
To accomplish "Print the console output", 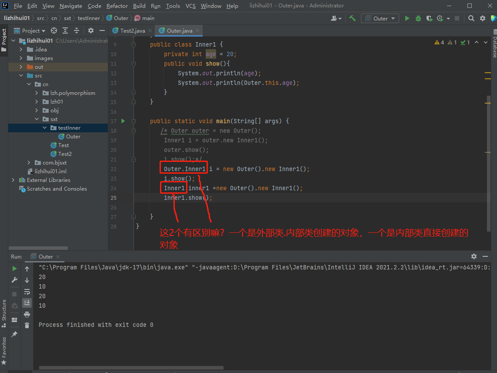I will pos(27,314).
